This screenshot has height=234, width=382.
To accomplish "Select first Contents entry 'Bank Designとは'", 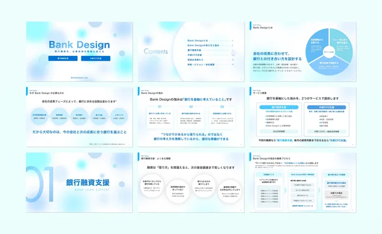I will [198, 40].
